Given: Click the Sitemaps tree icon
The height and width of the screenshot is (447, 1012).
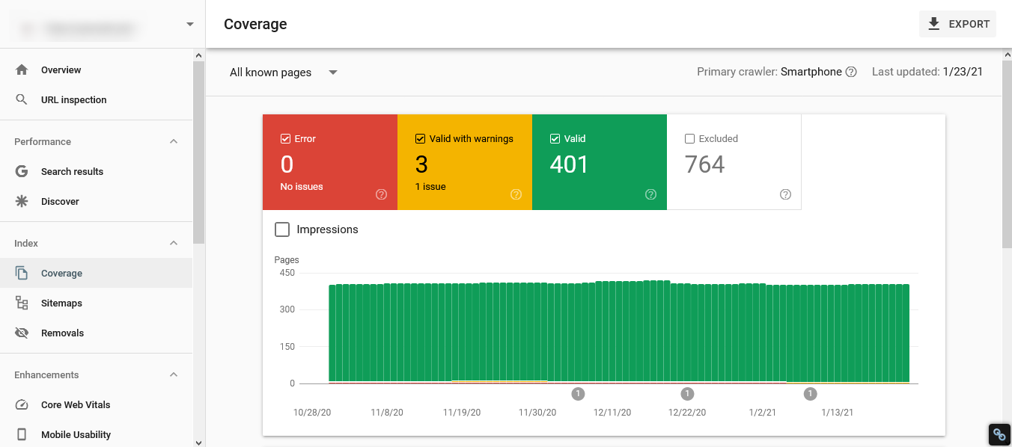Looking at the screenshot, I should click(x=22, y=303).
